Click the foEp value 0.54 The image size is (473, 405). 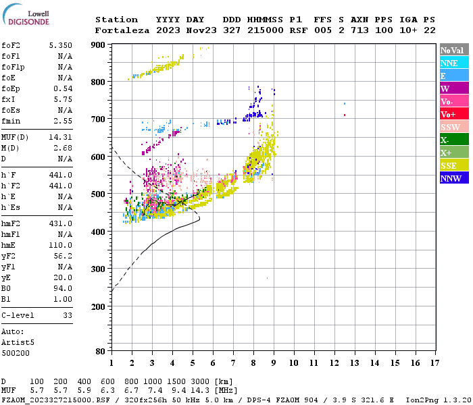click(x=63, y=88)
